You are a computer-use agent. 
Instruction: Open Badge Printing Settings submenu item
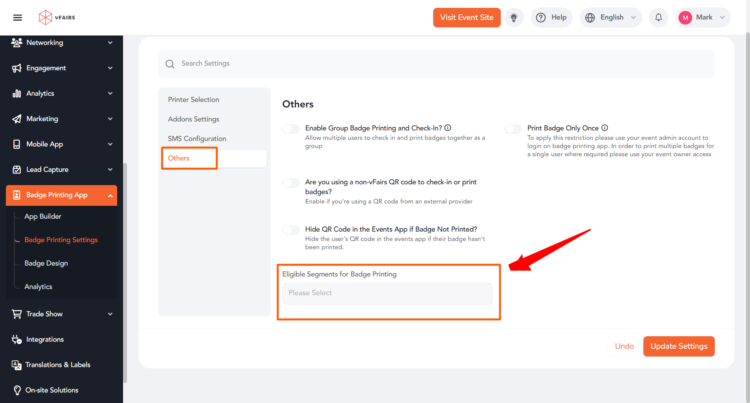coord(61,240)
